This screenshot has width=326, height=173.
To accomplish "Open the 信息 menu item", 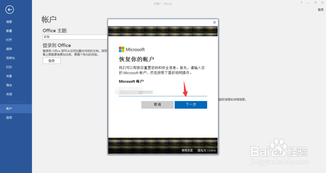I will click(x=9, y=22).
